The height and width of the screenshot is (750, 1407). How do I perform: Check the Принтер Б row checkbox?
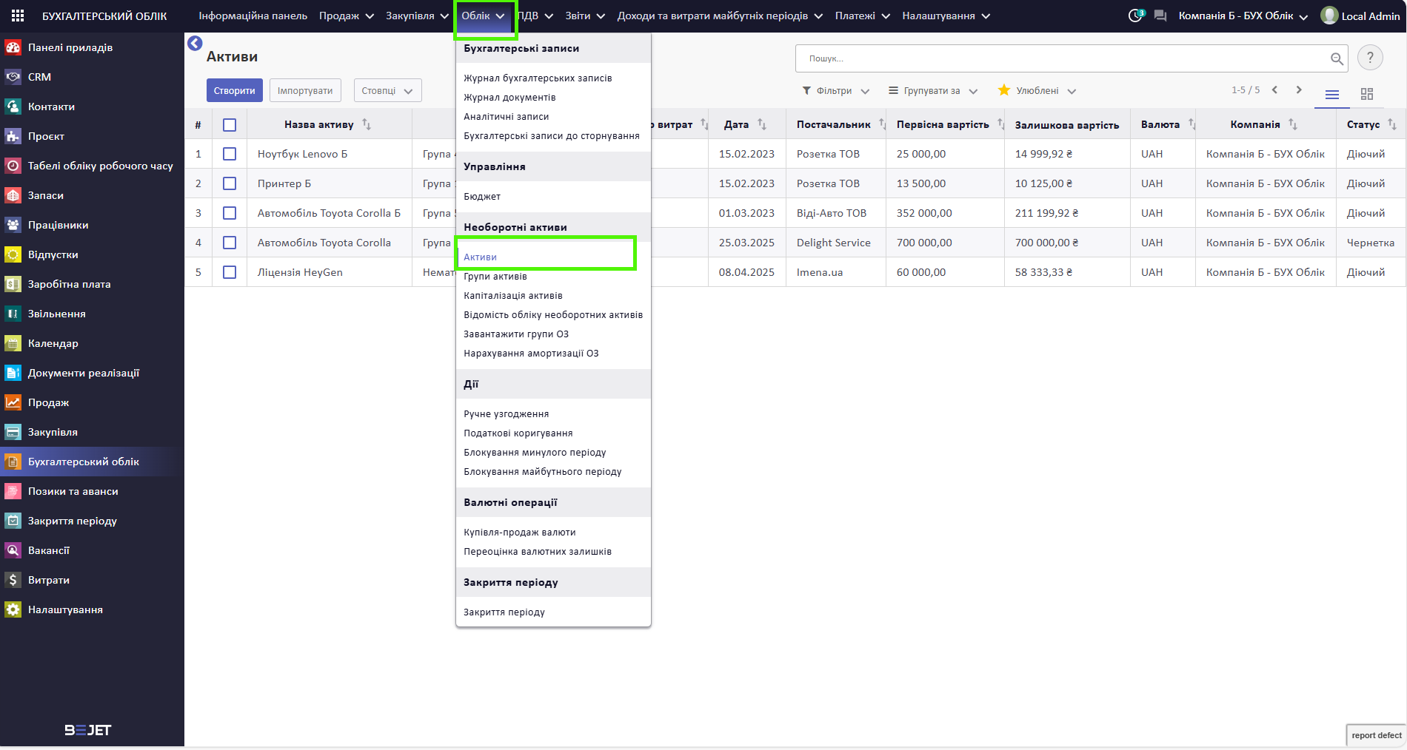230,183
